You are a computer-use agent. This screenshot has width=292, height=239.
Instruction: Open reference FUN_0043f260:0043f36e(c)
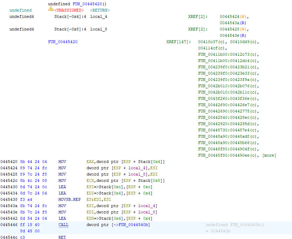(x=228, y=99)
